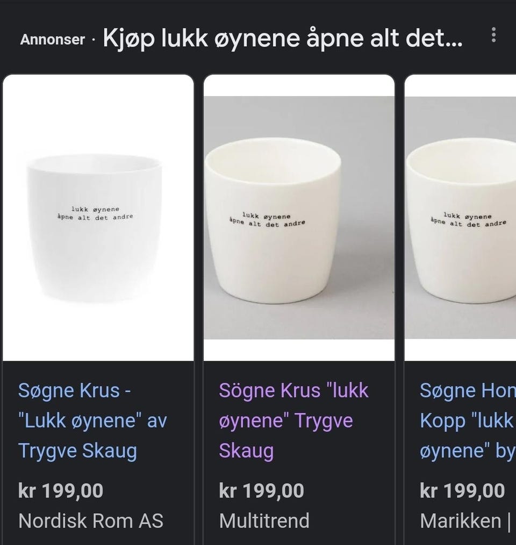Select the Nordisk Rom AS seller name
This screenshot has width=516, height=545.
click(x=91, y=521)
